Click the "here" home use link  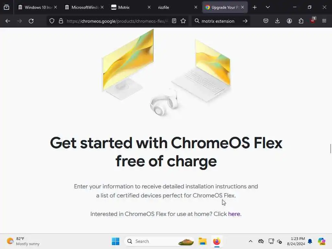(x=234, y=214)
